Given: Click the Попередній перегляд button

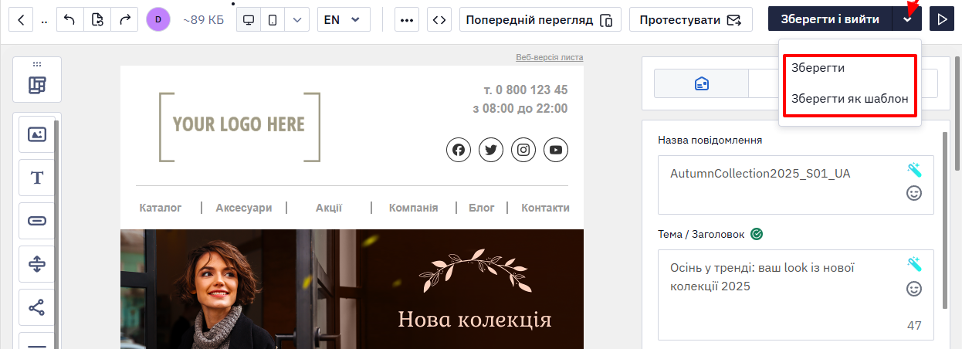Looking at the screenshot, I should coord(540,19).
